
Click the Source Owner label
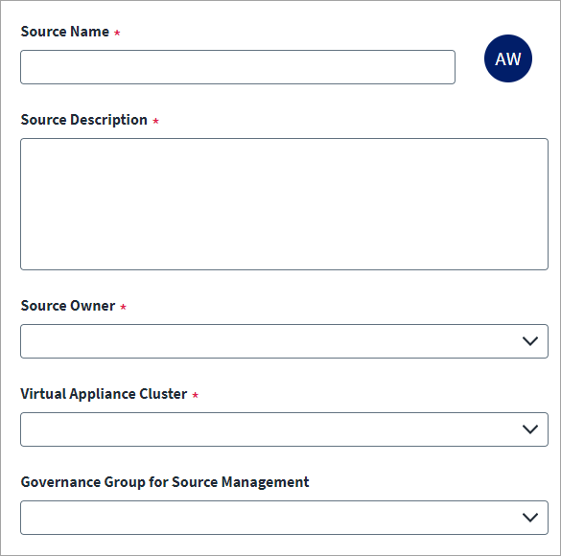[68, 306]
